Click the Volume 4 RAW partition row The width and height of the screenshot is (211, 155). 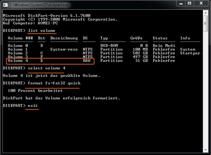click(x=50, y=61)
